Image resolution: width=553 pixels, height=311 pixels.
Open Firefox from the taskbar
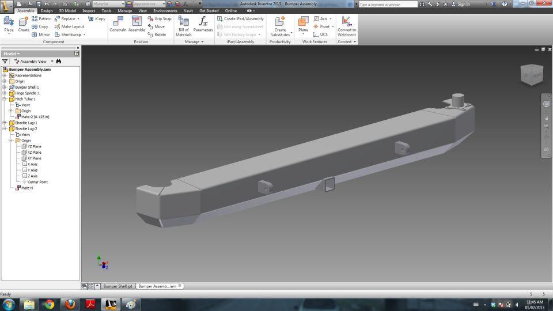[70, 304]
